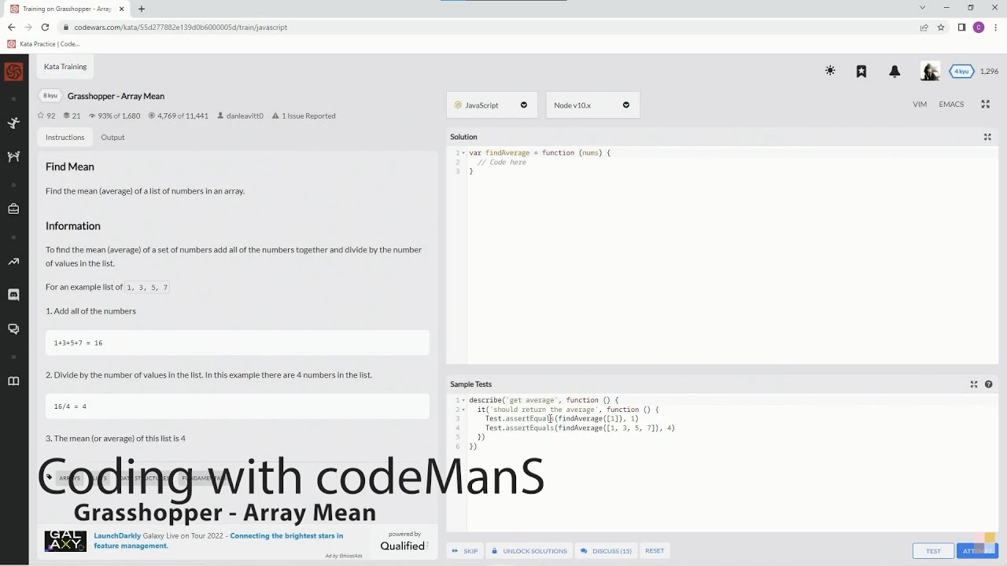Run the TEST button
1007x566 pixels.
pos(933,551)
